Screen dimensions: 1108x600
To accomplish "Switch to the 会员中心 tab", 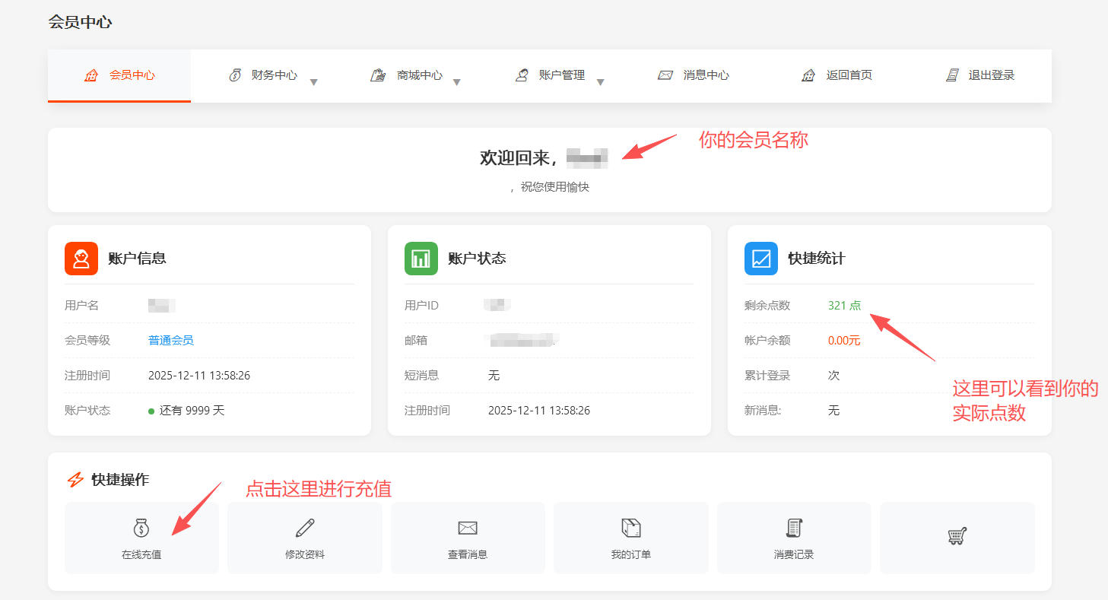I will tap(119, 75).
